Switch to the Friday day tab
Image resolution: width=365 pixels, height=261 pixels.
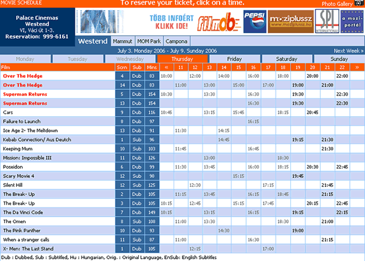(235, 59)
